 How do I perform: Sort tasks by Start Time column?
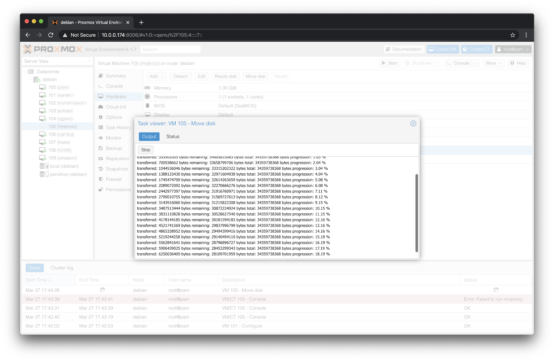pyautogui.click(x=49, y=280)
